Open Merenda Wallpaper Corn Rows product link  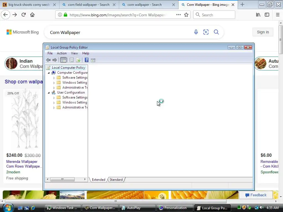[24, 164]
